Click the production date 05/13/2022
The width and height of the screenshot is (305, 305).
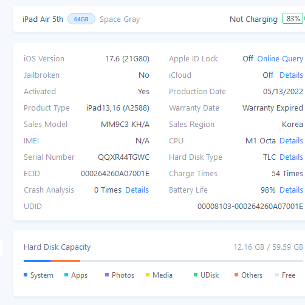click(x=283, y=92)
